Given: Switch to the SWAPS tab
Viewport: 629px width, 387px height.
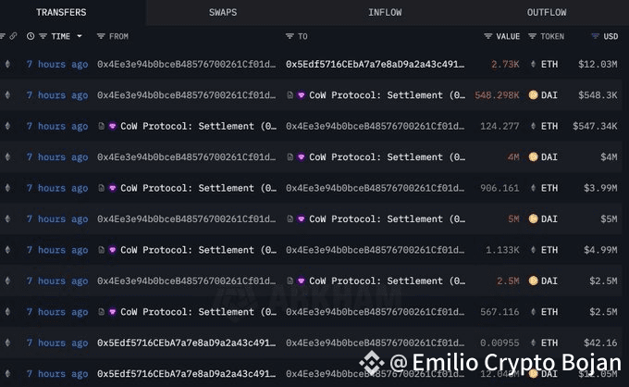Looking at the screenshot, I should pos(222,13).
